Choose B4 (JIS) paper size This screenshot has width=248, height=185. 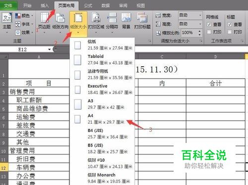(x=103, y=134)
